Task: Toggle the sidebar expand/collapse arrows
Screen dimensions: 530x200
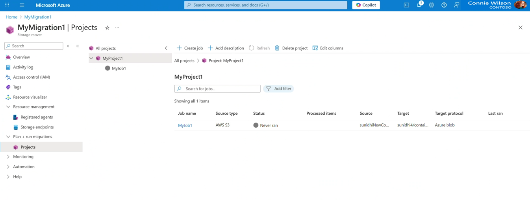Action: click(x=68, y=46)
